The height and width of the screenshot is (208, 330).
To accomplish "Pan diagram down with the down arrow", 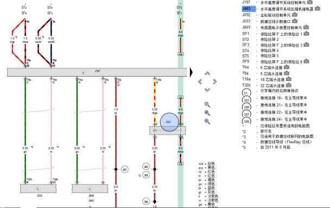I will point(207,90).
